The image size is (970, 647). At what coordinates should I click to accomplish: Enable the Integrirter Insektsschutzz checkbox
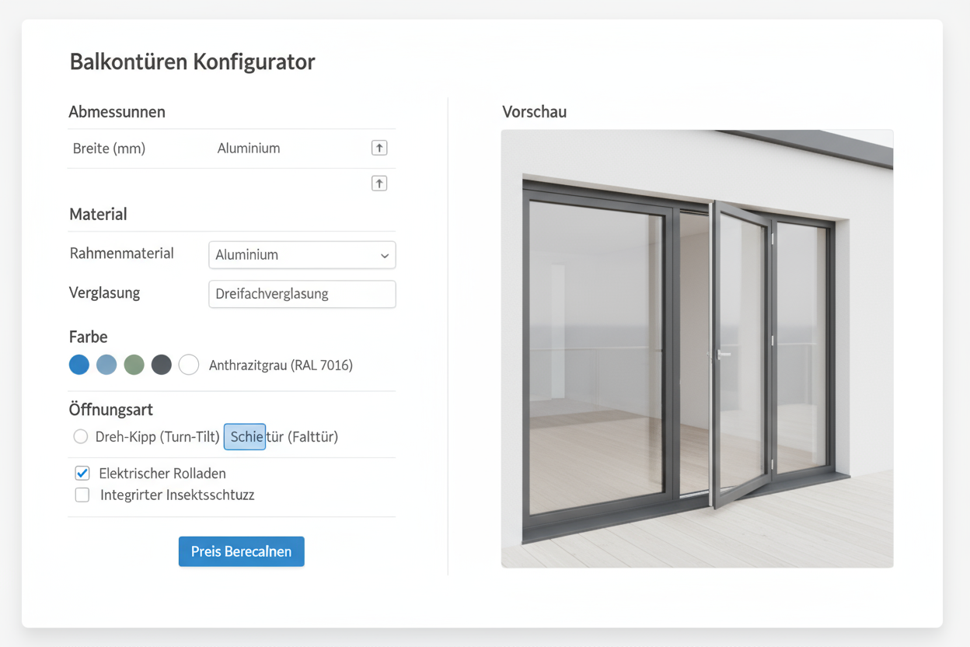click(x=82, y=495)
